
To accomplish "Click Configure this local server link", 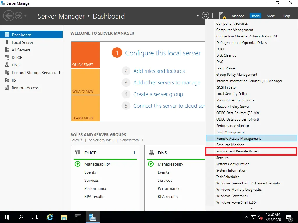I will 163,53.
